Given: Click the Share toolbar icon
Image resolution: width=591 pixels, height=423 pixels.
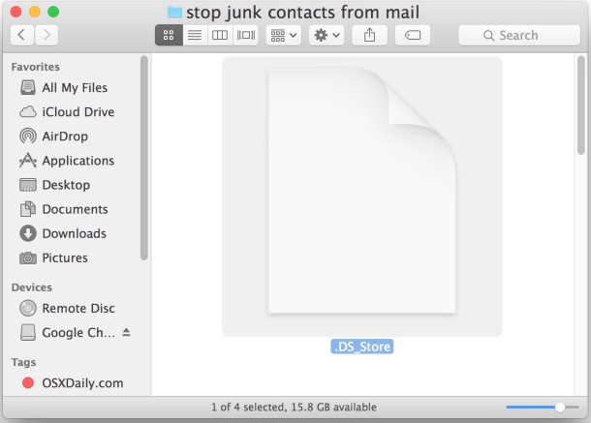Looking at the screenshot, I should (x=369, y=35).
